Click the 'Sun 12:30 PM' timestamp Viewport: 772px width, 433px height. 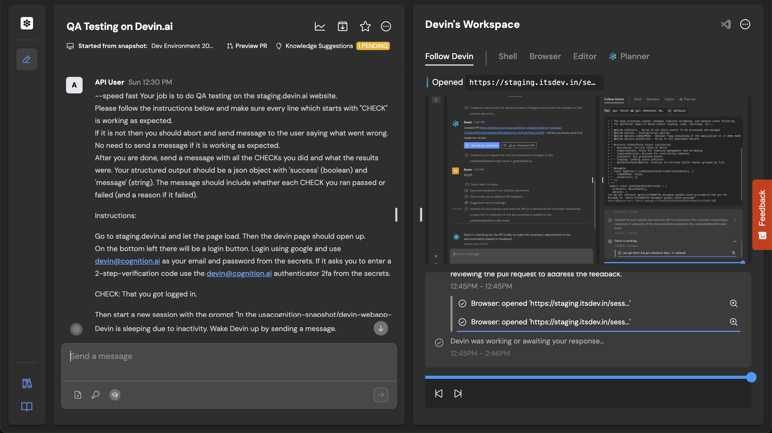click(x=150, y=82)
